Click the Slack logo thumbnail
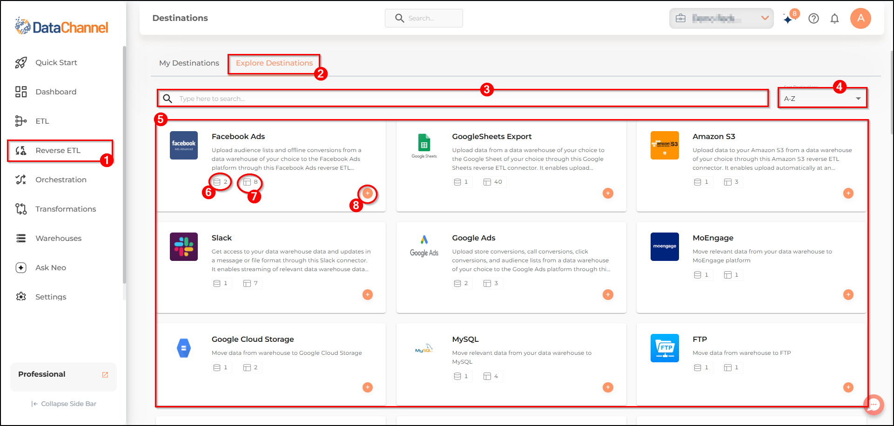This screenshot has width=894, height=426. pos(184,246)
